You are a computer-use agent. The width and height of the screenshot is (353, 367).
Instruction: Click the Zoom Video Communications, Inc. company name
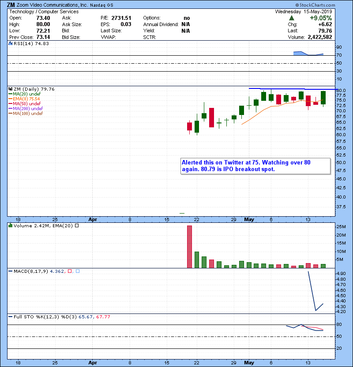pos(53,5)
